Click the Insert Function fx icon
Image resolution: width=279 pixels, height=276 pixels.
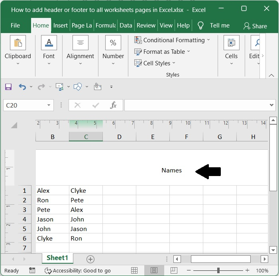point(113,105)
